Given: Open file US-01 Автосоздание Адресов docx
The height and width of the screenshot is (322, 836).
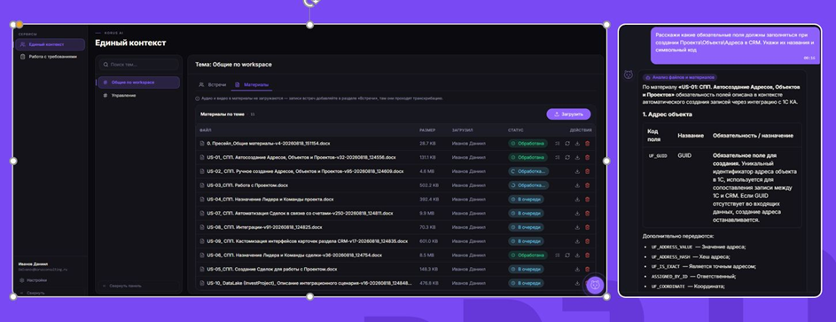Looking at the screenshot, I should (301, 157).
